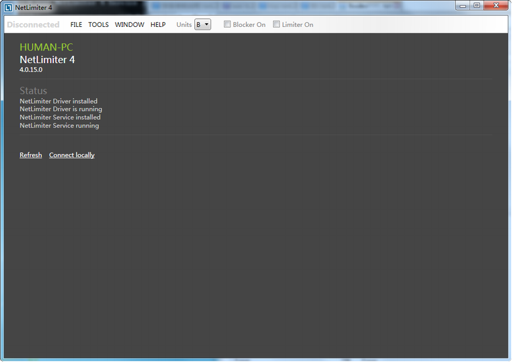Viewport: 512px width, 362px height.
Task: Click the Status section heading
Action: click(x=33, y=91)
